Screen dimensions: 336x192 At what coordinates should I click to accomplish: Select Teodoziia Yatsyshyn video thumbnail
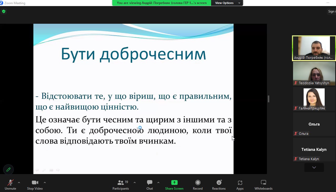314,74
